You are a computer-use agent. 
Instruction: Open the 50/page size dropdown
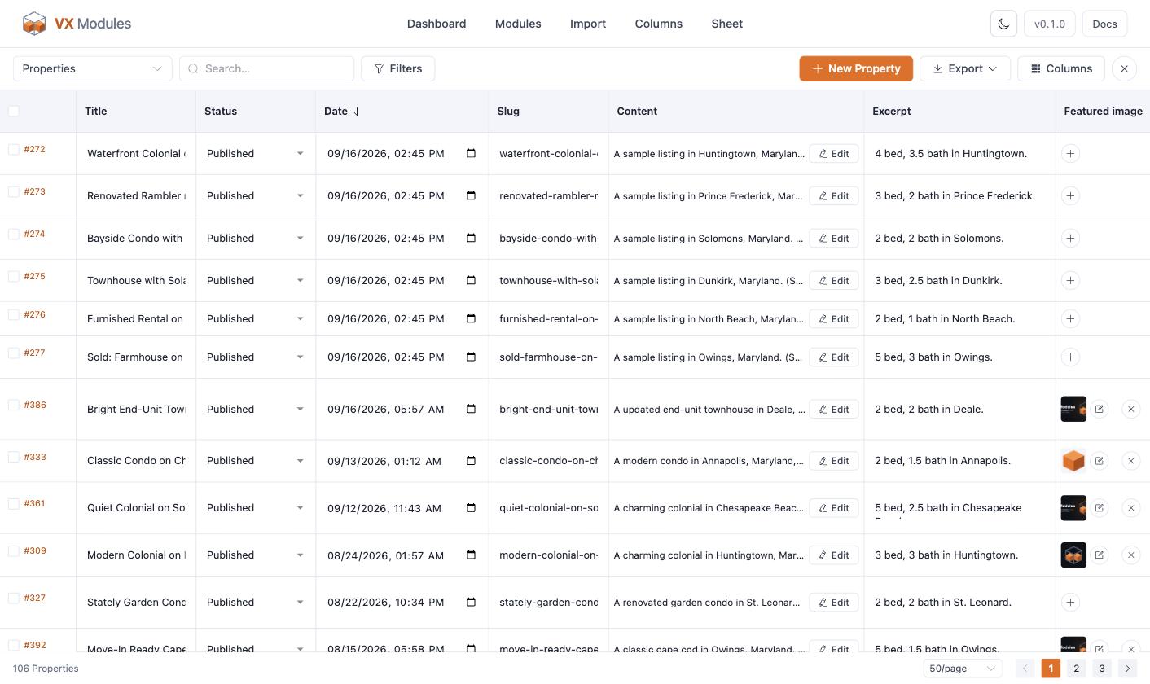(x=963, y=669)
